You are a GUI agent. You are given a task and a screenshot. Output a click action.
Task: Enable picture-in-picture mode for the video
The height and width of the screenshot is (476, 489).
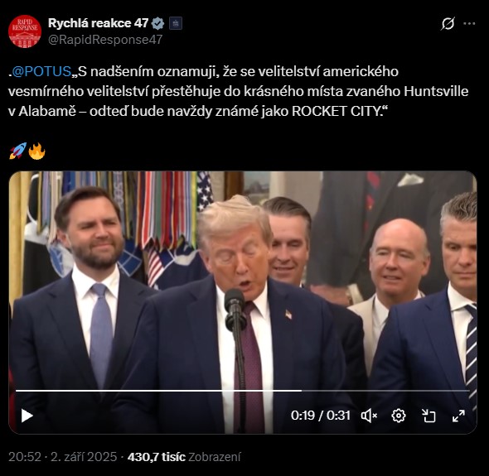[428, 416]
